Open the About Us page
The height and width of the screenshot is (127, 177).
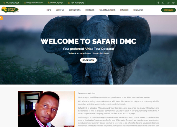pyautogui.click(x=60, y=10)
